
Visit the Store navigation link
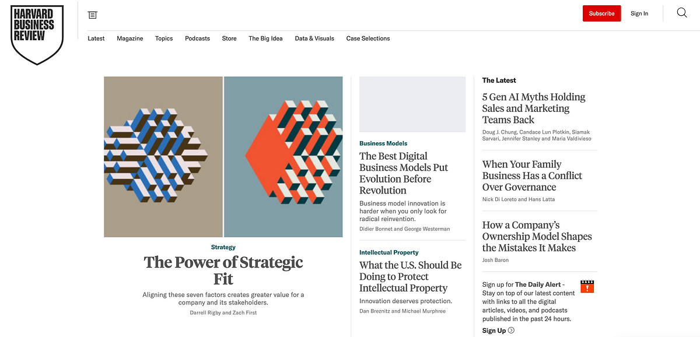tap(229, 38)
